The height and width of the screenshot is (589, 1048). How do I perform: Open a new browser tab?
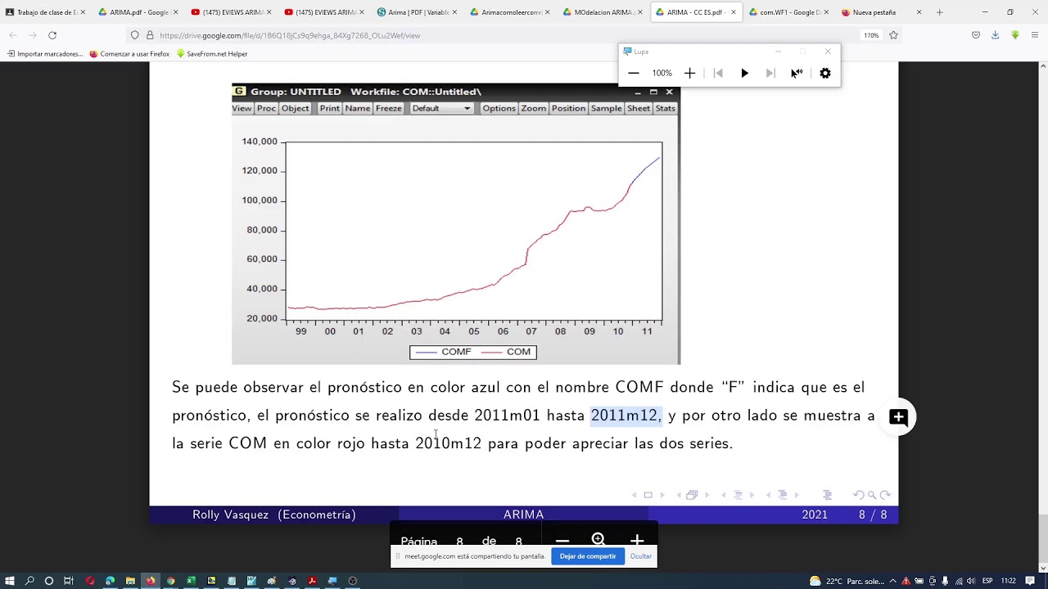click(939, 12)
